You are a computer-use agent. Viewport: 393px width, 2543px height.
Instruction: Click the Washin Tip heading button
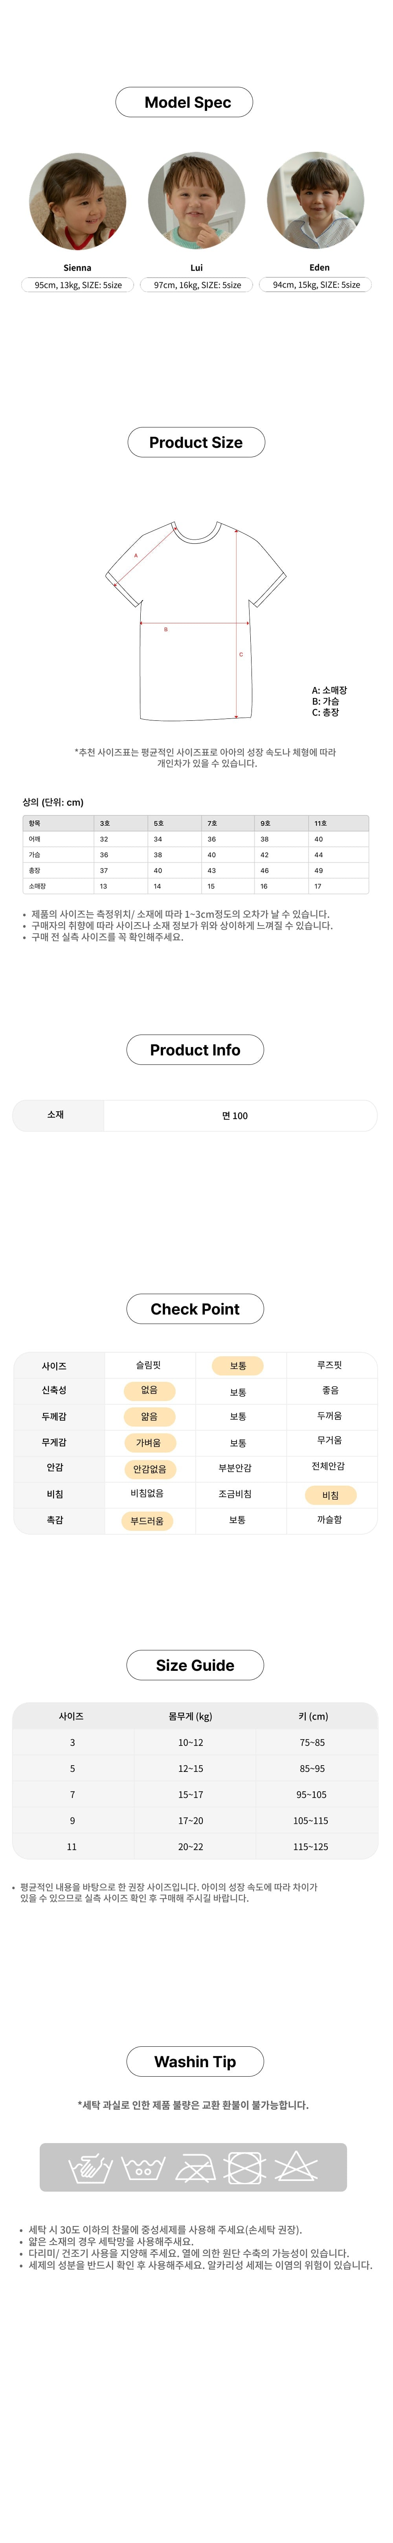click(x=195, y=2061)
